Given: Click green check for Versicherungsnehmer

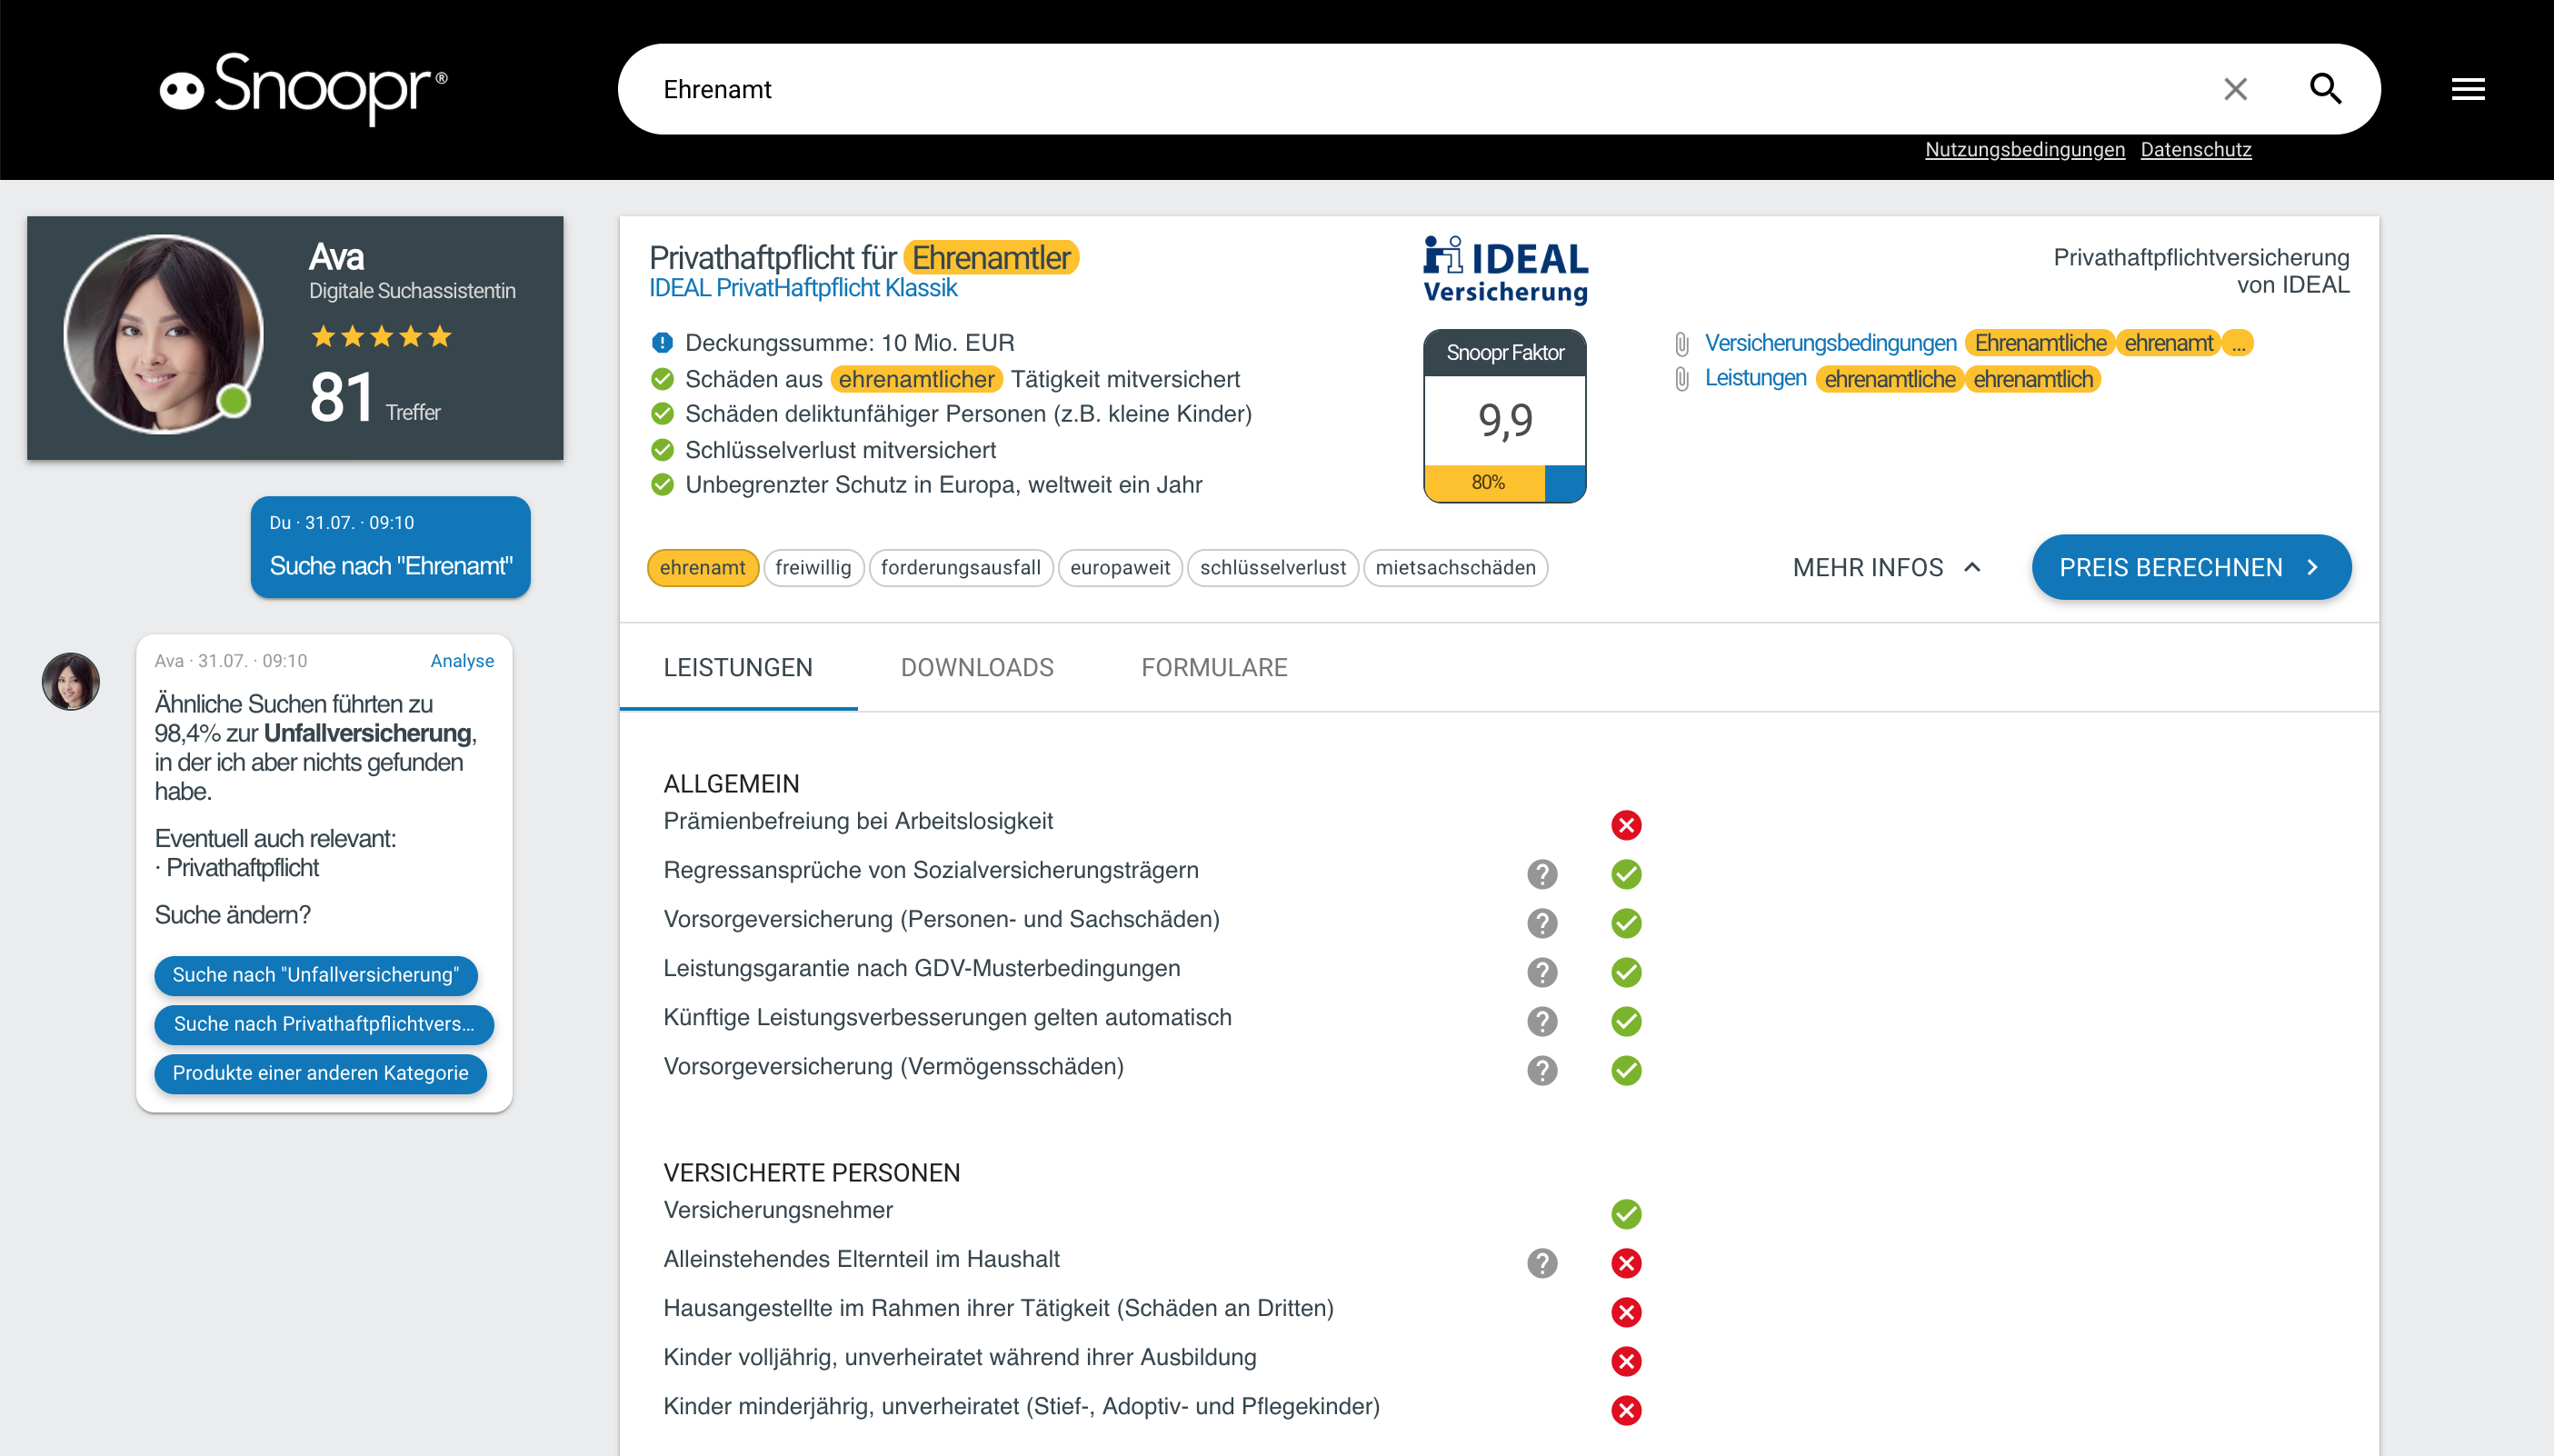Looking at the screenshot, I should (x=1625, y=1214).
